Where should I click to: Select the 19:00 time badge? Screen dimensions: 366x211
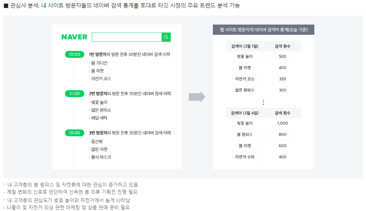74,133
